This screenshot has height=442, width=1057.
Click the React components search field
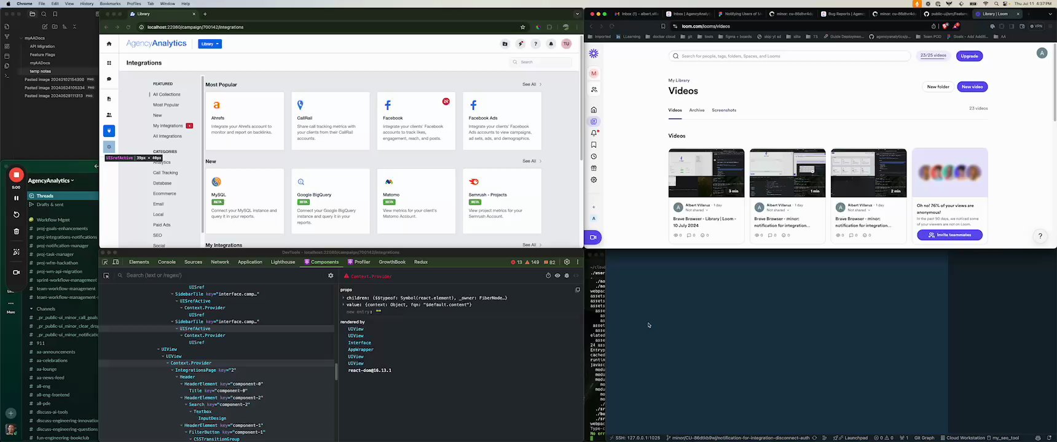click(x=224, y=276)
